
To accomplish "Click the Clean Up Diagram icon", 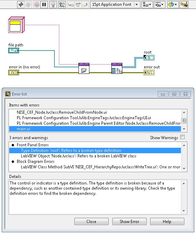I will (184, 5).
